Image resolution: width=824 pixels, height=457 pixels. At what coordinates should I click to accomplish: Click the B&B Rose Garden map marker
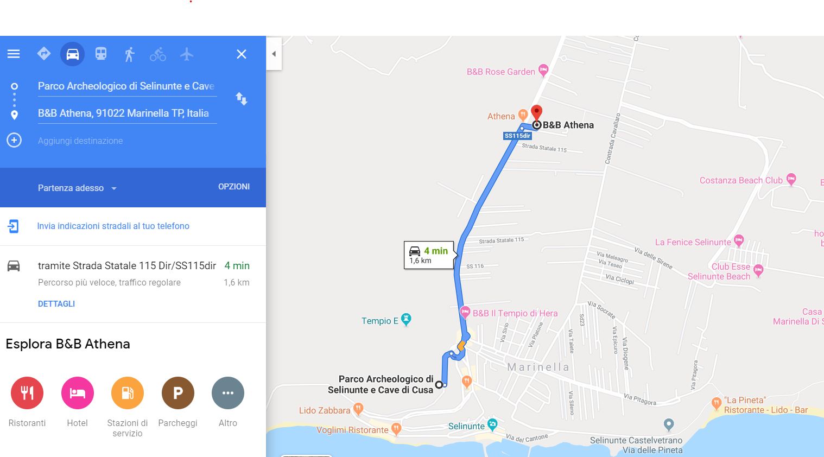[543, 69]
